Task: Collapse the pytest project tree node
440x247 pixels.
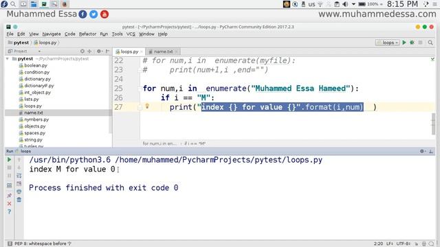Action: tap(8, 59)
